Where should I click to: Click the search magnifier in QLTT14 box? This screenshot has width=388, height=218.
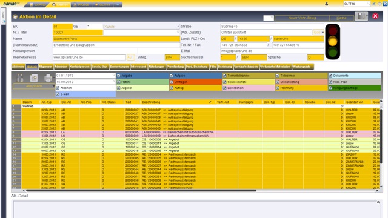coord(368,4)
